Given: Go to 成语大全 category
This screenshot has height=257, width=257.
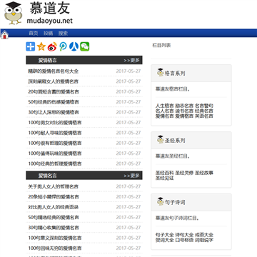Looking at the screenshot, I should pyautogui.click(x=204, y=235).
